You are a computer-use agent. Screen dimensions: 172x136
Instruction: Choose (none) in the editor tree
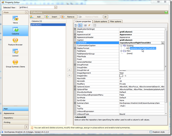[x=130, y=54]
